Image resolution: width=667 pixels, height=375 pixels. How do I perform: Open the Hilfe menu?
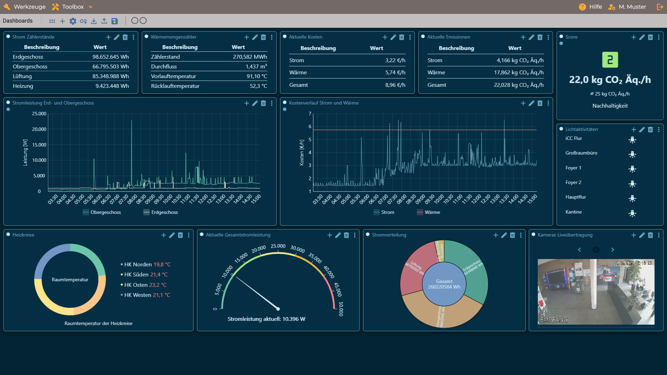point(591,7)
